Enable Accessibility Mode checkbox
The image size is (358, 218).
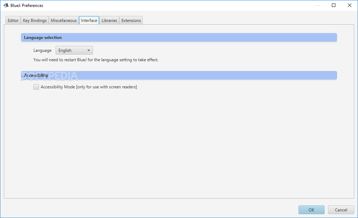(x=36, y=87)
